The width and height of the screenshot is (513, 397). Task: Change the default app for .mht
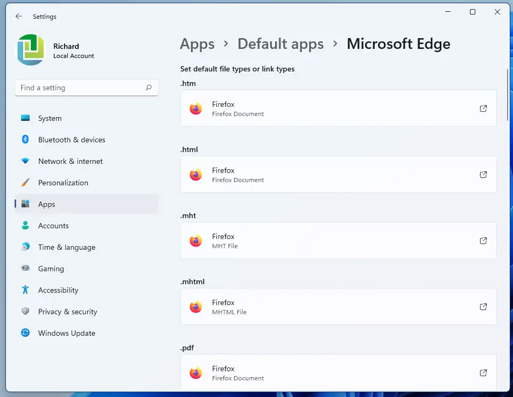[x=338, y=240]
